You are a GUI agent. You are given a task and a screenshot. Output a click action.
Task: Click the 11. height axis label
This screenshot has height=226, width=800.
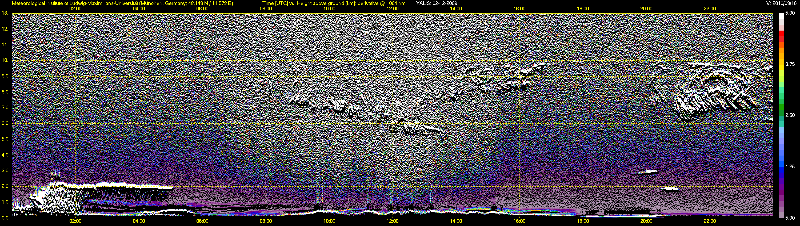(5, 45)
